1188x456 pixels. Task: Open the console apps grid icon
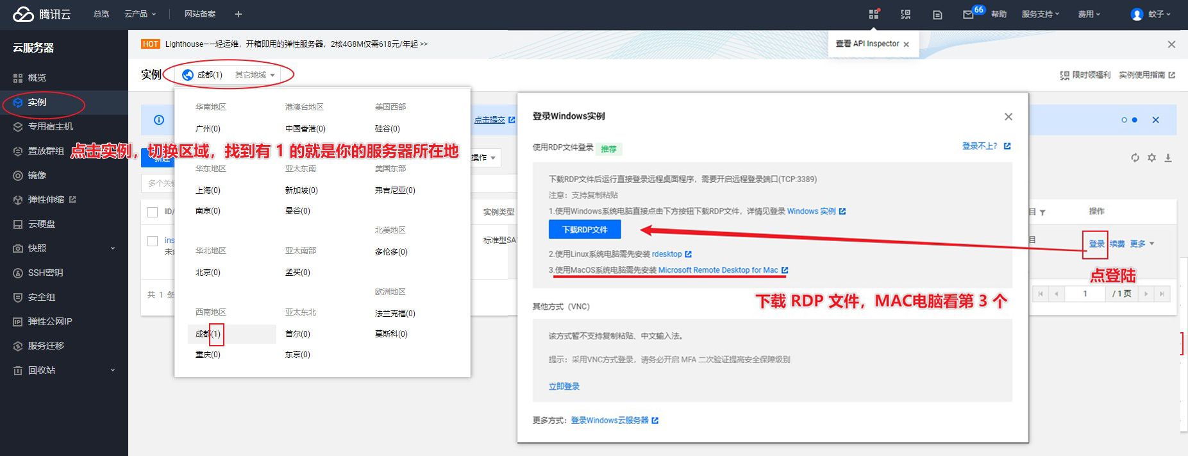[x=874, y=14]
